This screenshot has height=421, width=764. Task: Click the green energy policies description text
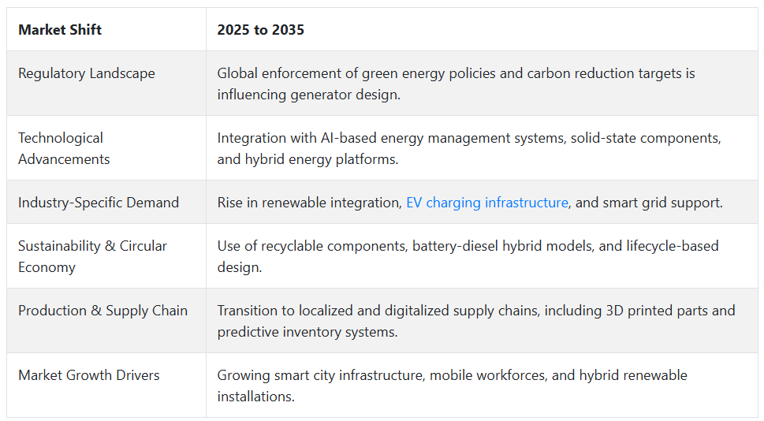pos(456,84)
